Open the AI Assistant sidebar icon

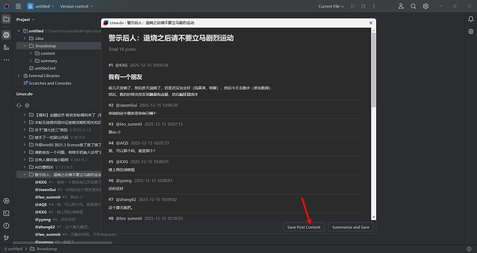coord(471,32)
